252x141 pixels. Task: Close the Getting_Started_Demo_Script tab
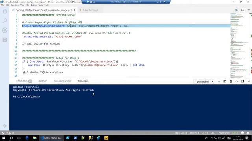click(x=74, y=10)
